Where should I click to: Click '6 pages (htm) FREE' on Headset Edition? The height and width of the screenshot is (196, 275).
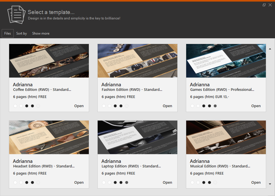pos(30,173)
